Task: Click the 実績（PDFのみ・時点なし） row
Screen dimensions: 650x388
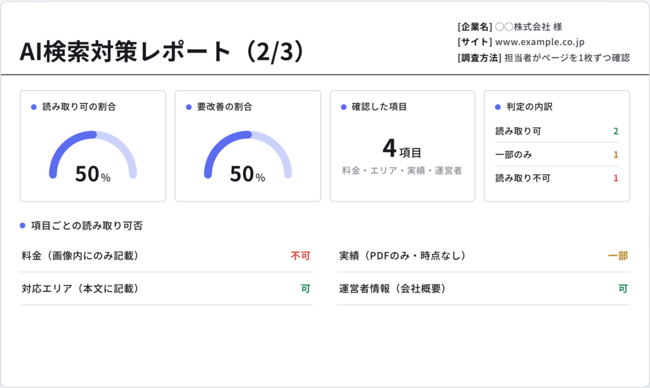Action: pyautogui.click(x=484, y=256)
